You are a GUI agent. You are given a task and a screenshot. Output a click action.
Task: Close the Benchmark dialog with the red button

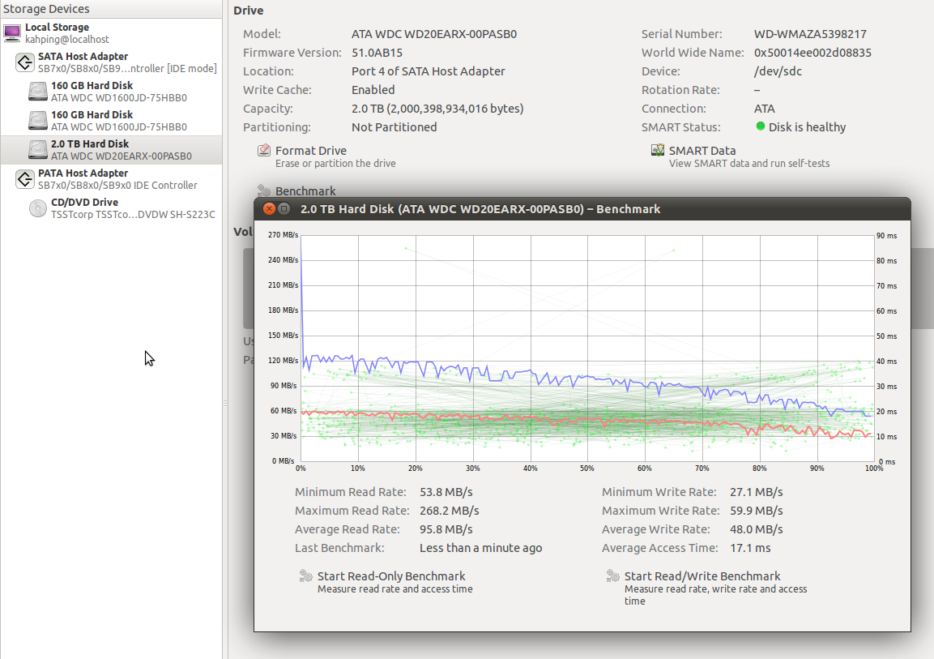tap(269, 208)
